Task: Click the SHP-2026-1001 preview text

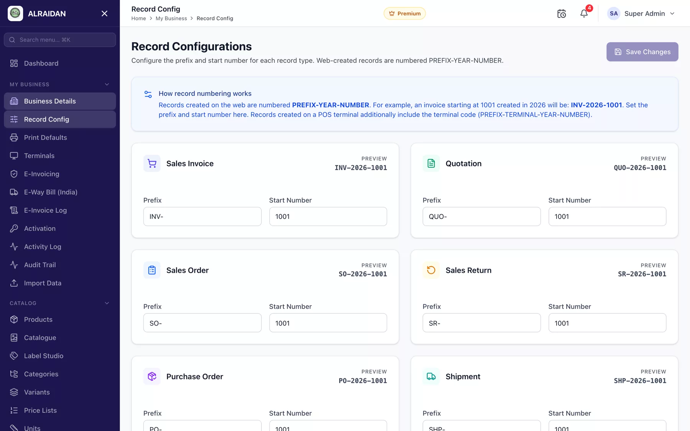Action: [640, 381]
